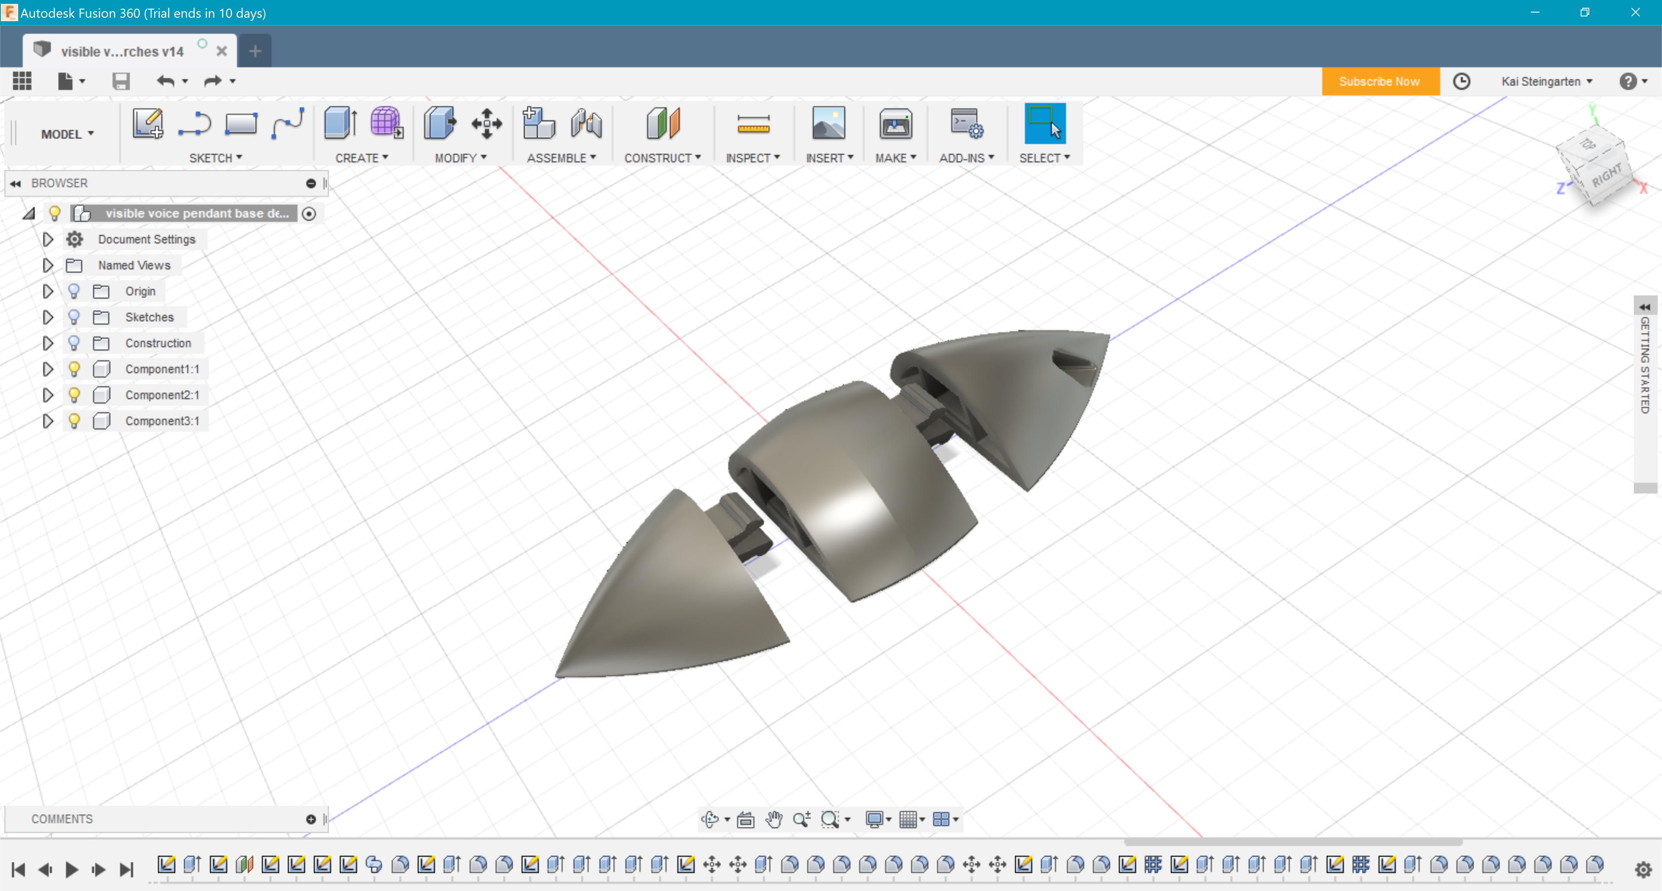Jump to timeline beginning
Viewport: 1662px width, 891px height.
tap(18, 870)
